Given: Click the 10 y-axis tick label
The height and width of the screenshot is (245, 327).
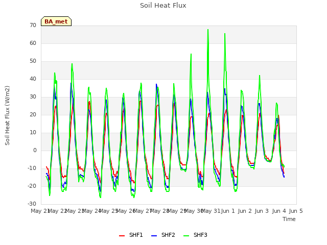Looking at the screenshot, I should click(33, 133).
